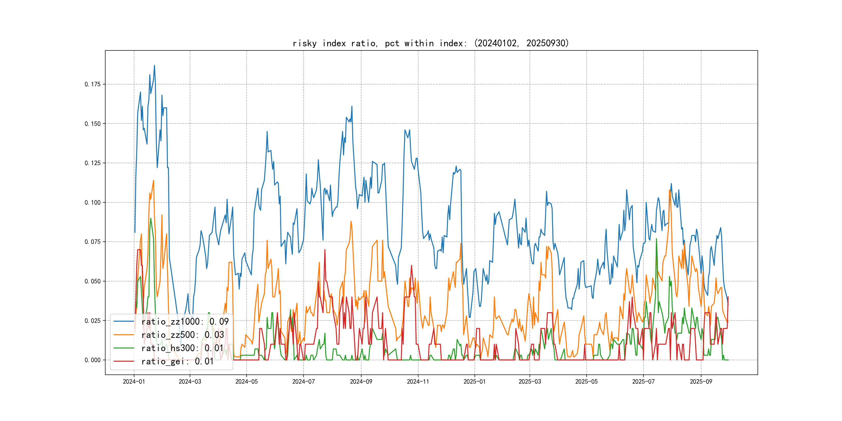Click the green legend line swatch
The width and height of the screenshot is (842, 421).
pos(124,348)
